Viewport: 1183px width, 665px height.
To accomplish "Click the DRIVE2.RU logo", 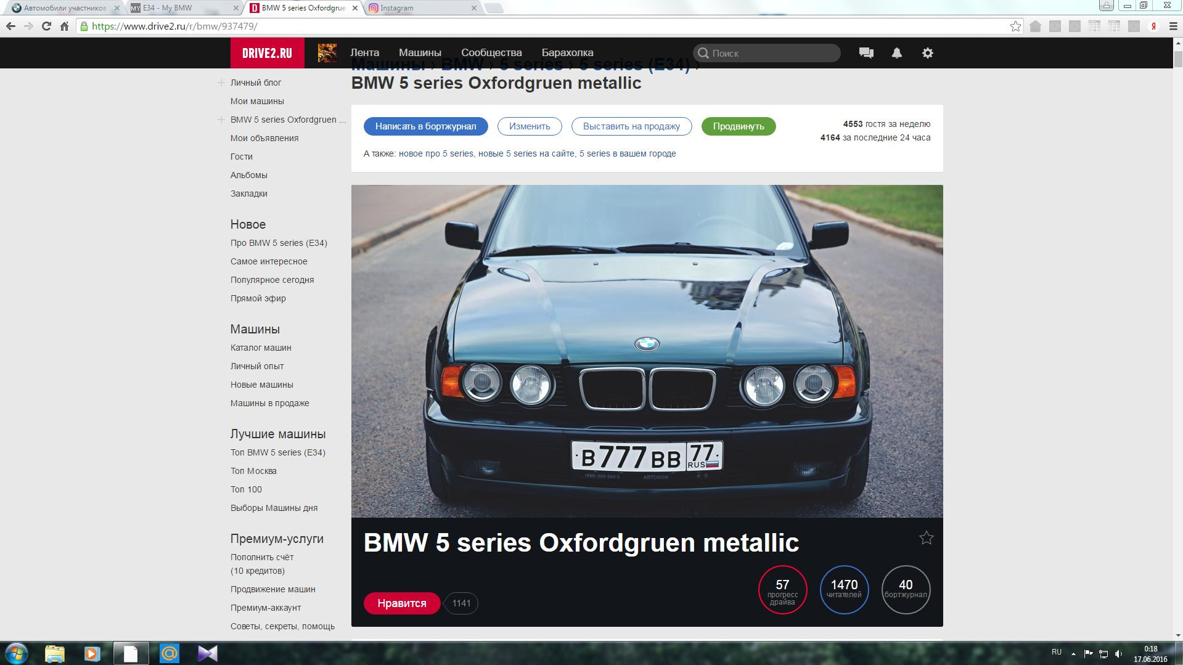I will pyautogui.click(x=267, y=53).
